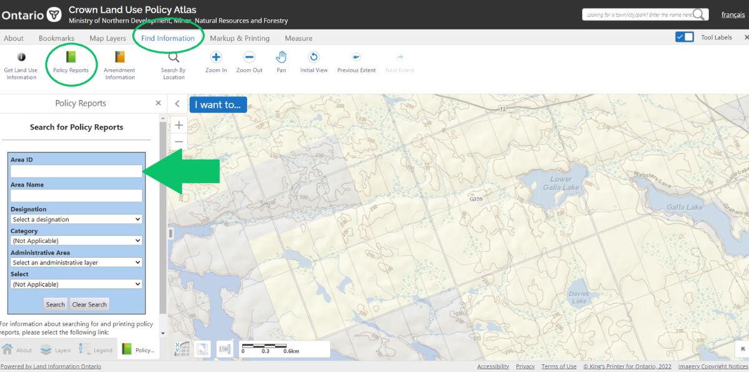Viewport: 749px width, 372px height.
Task: Open the Map Layers tab
Action: point(107,38)
